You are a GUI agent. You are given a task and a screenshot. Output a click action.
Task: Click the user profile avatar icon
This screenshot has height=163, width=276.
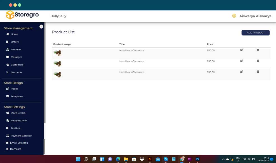(x=234, y=16)
